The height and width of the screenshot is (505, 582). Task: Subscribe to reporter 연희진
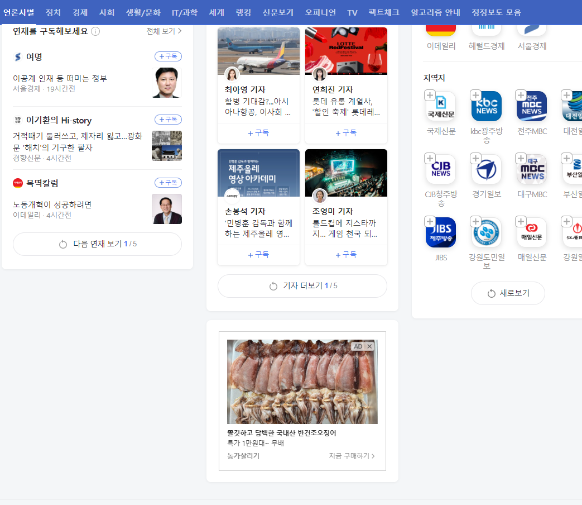click(x=346, y=133)
